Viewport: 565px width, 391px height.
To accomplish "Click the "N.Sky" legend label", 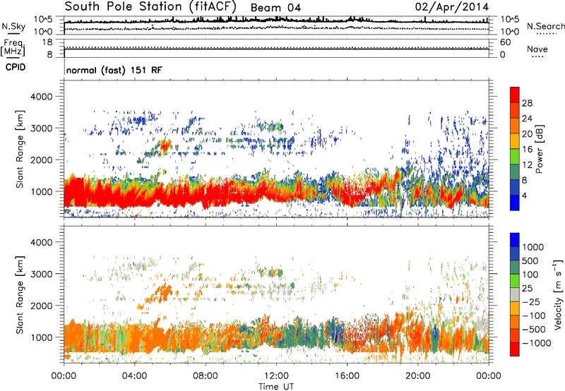I will point(13,27).
